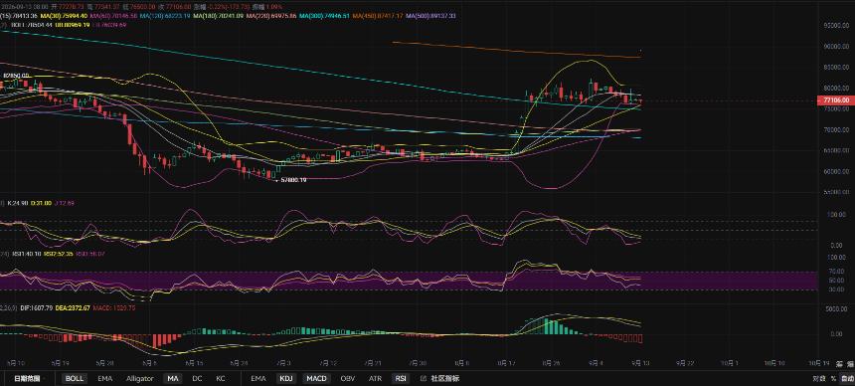Click the 70000.00 price axis label
The image size is (855, 386).
tap(837, 130)
